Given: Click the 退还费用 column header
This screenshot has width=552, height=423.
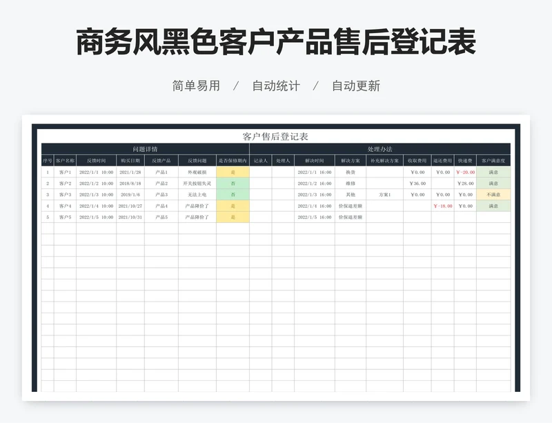Looking at the screenshot, I should click(x=442, y=161).
